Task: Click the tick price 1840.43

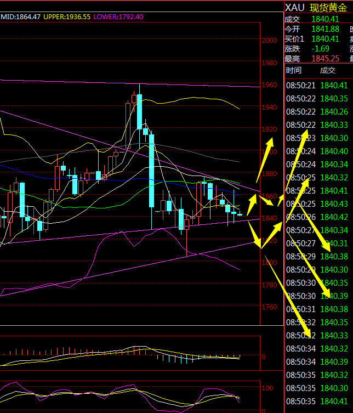Action: [x=333, y=203]
